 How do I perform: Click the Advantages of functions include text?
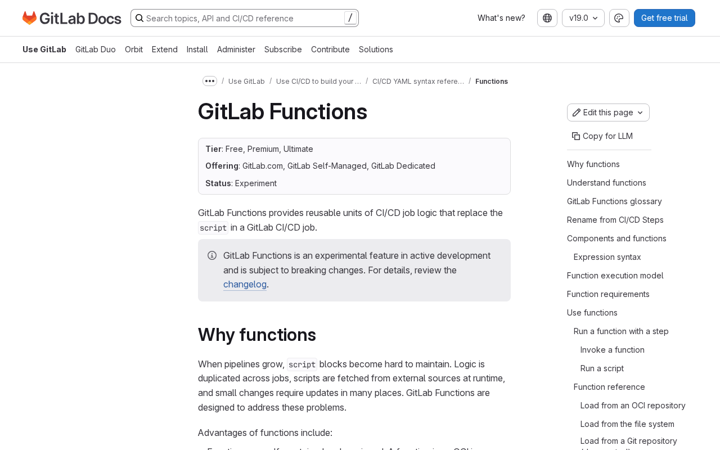(x=265, y=433)
